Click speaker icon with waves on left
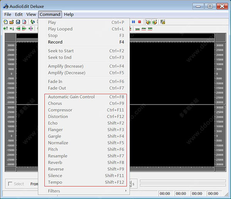 coord(154,22)
